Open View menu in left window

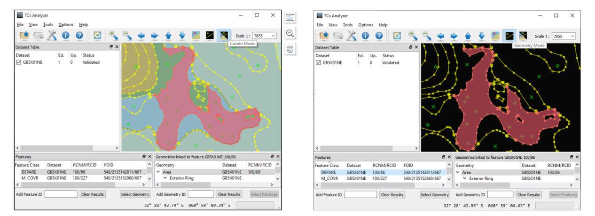(x=33, y=24)
